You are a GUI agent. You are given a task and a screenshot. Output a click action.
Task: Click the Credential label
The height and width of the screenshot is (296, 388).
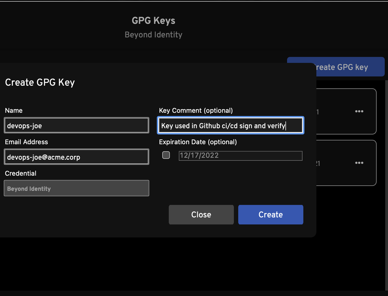click(x=21, y=173)
